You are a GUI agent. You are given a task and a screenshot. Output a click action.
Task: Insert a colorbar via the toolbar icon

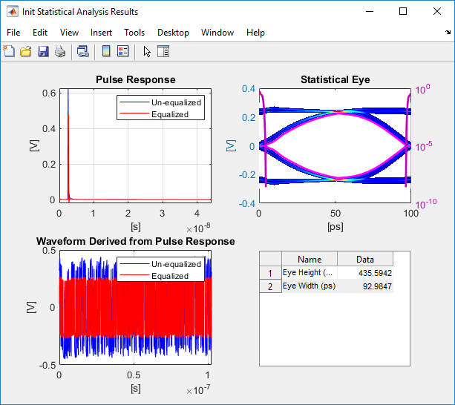click(106, 52)
